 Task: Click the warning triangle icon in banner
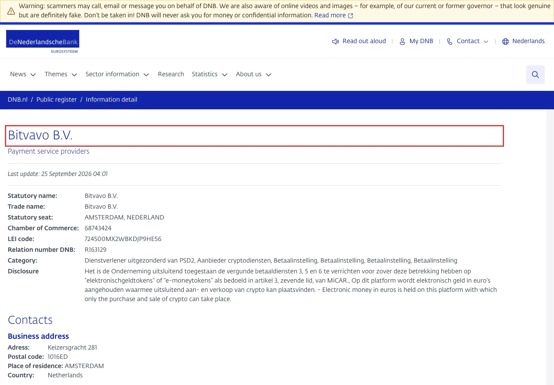point(11,11)
